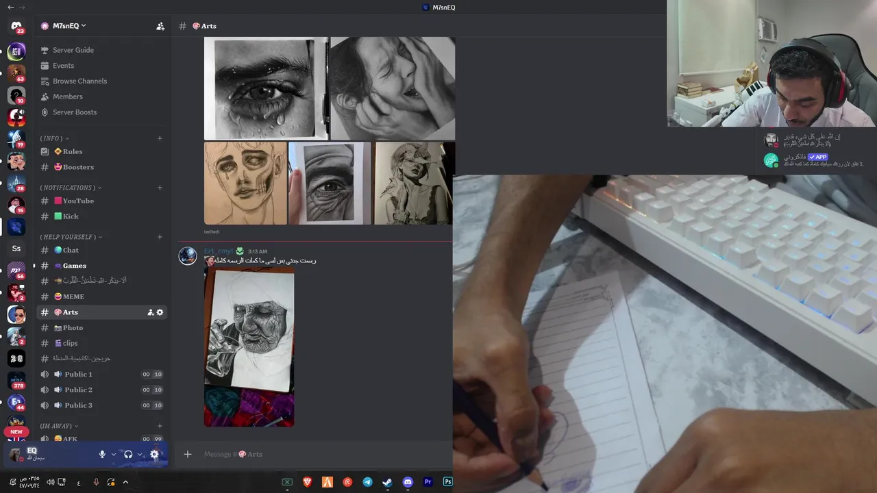
Task: Open Discord direct messages home icon
Action: click(16, 26)
